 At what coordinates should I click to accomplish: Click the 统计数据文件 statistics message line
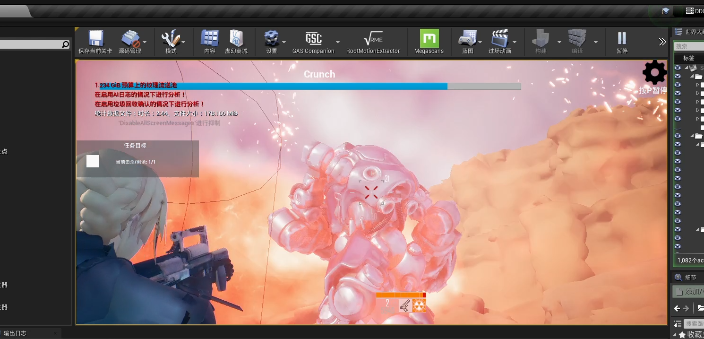pos(166,113)
